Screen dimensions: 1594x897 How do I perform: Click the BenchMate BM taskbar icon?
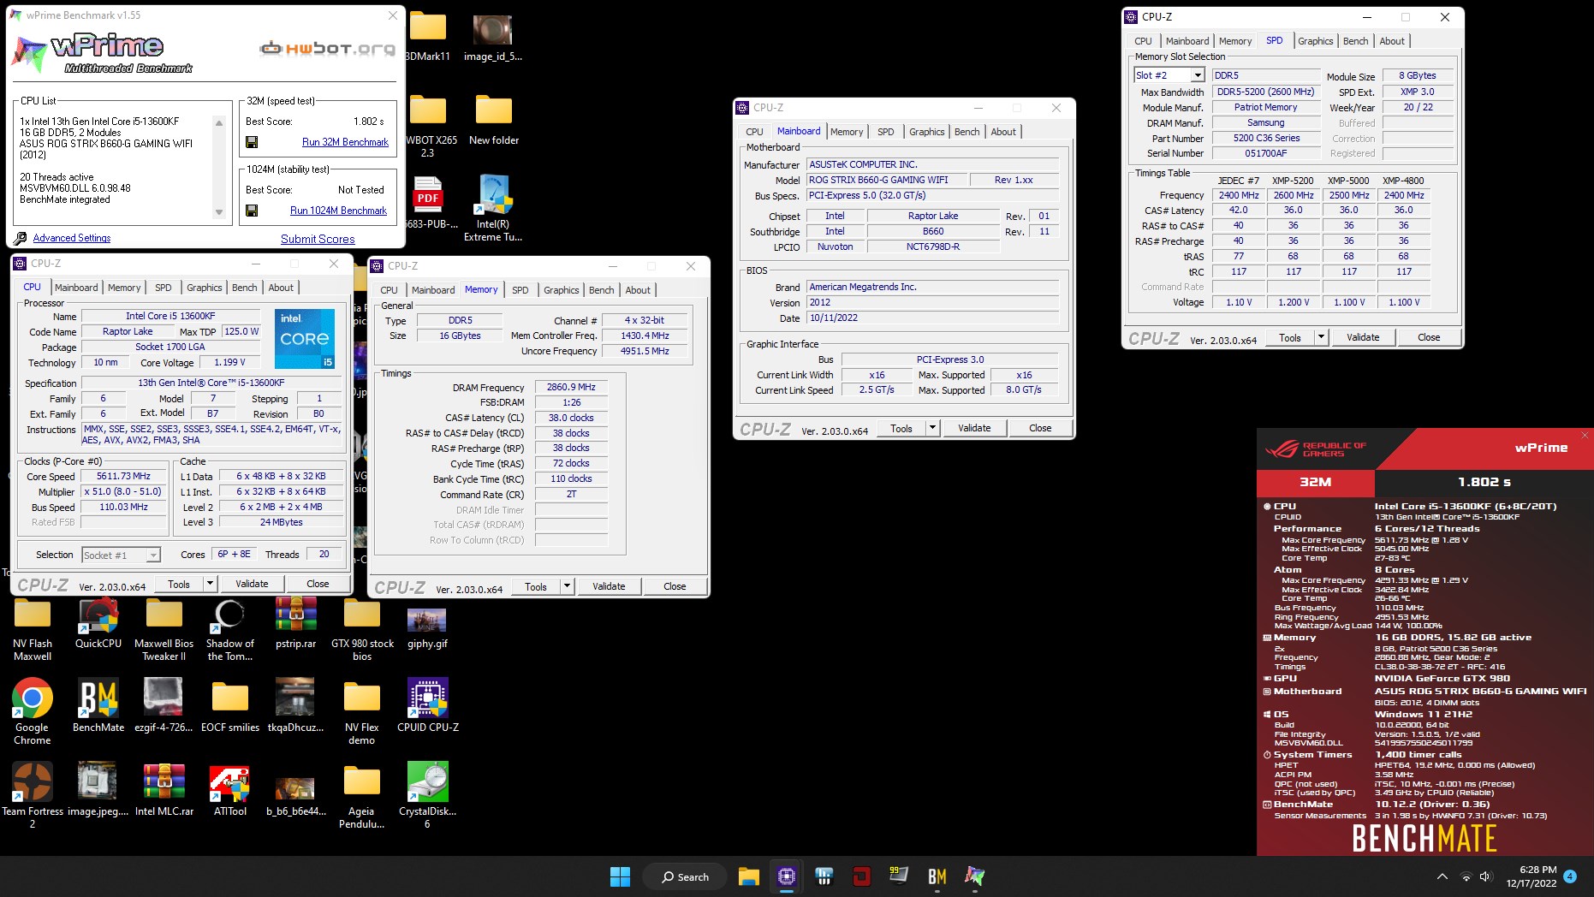coord(937,876)
